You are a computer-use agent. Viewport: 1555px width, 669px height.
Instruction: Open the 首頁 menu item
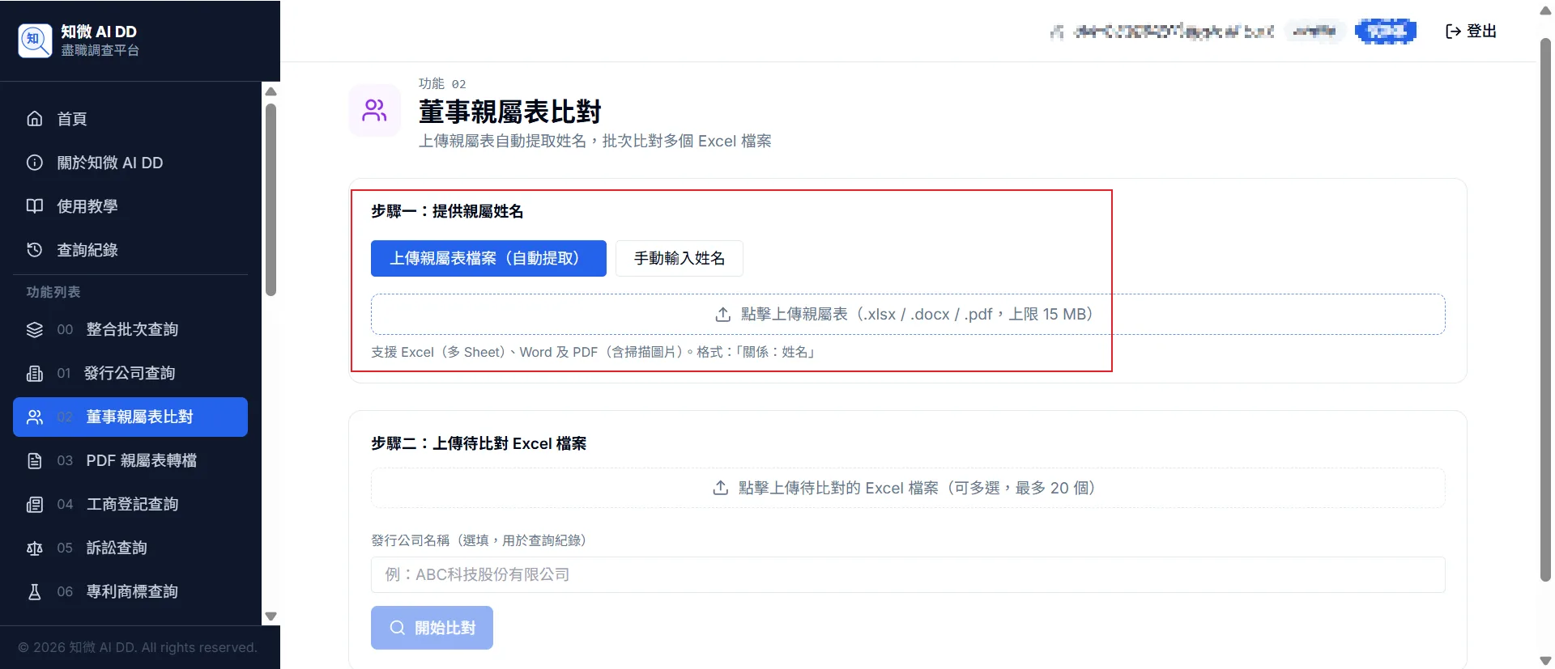click(x=130, y=119)
